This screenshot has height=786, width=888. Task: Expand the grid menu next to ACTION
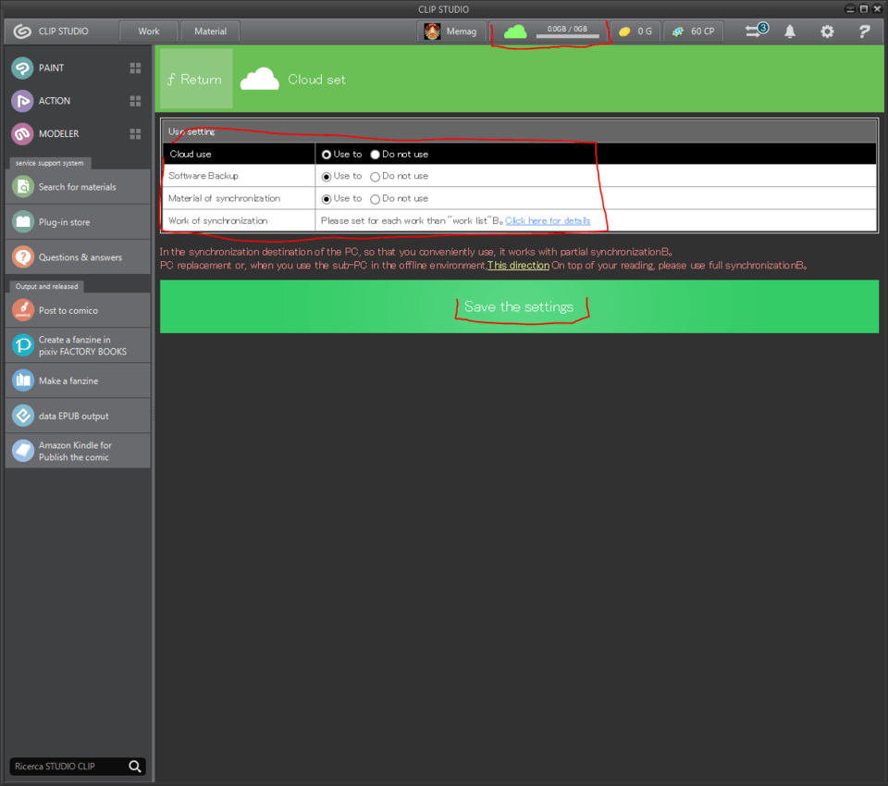(135, 101)
